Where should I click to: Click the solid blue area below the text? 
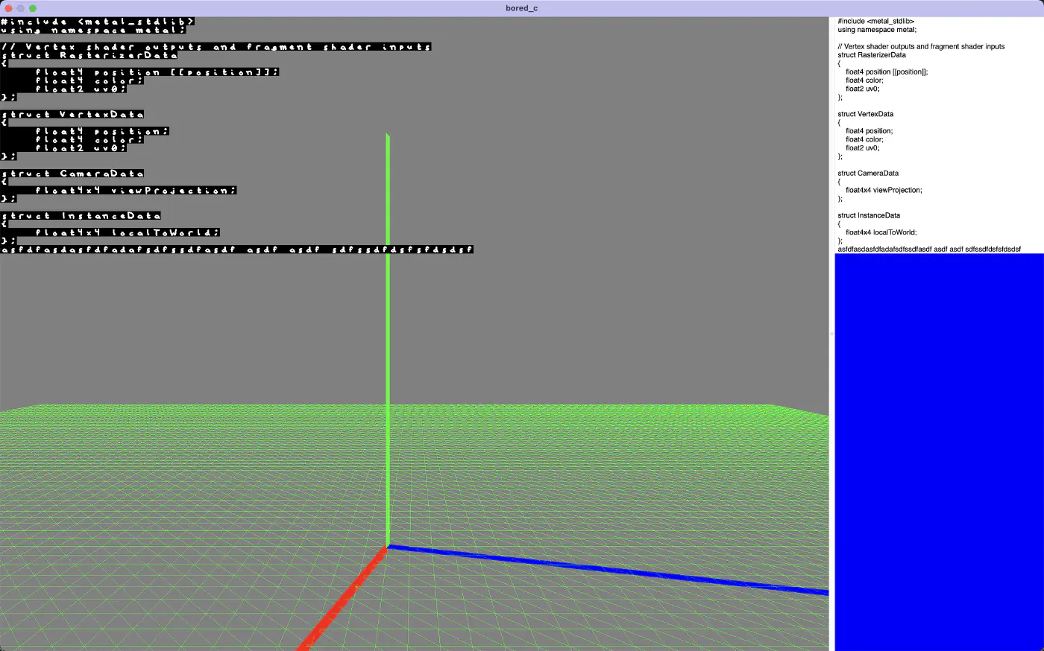coord(938,447)
